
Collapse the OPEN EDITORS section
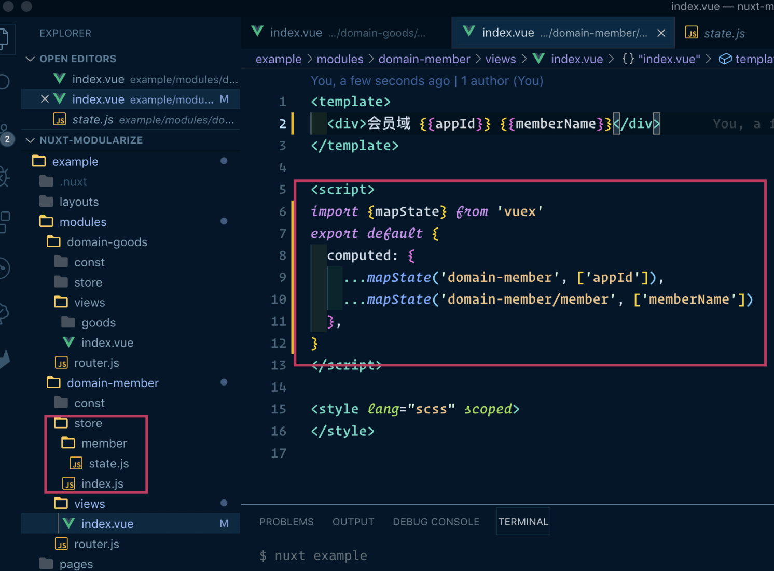tap(30, 59)
